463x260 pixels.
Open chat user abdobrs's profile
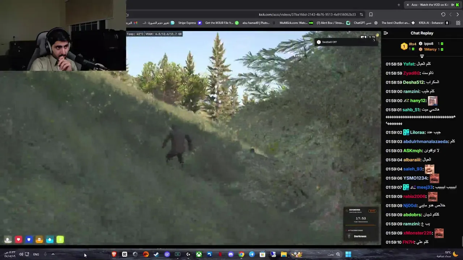(x=413, y=214)
